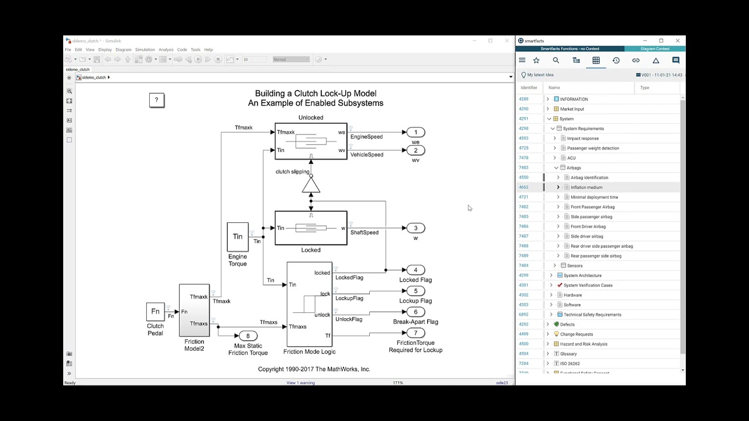Open the Simulink File menu
The image size is (749, 421).
(x=68, y=50)
